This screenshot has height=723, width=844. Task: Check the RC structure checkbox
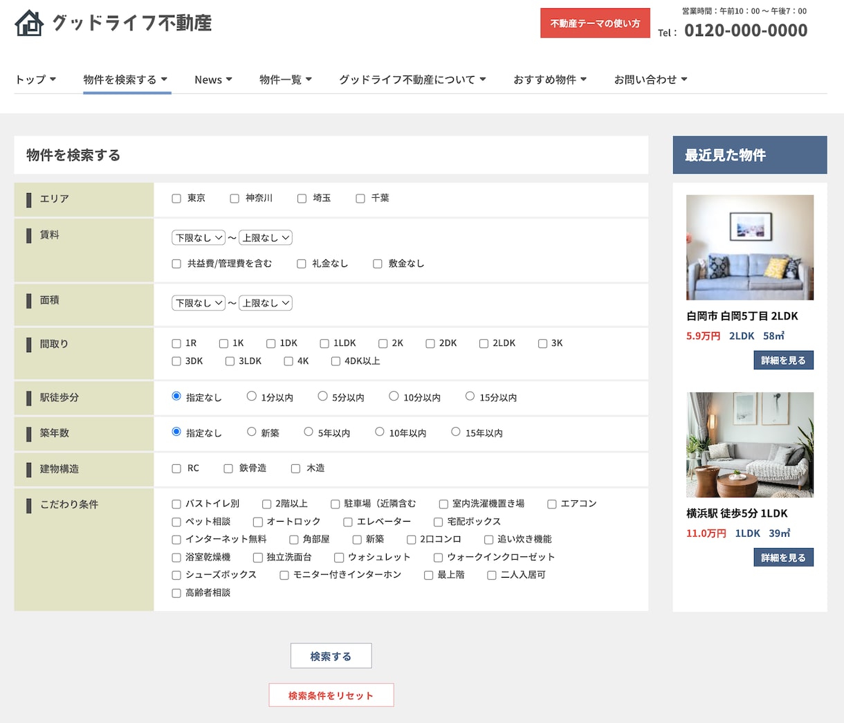click(x=176, y=468)
